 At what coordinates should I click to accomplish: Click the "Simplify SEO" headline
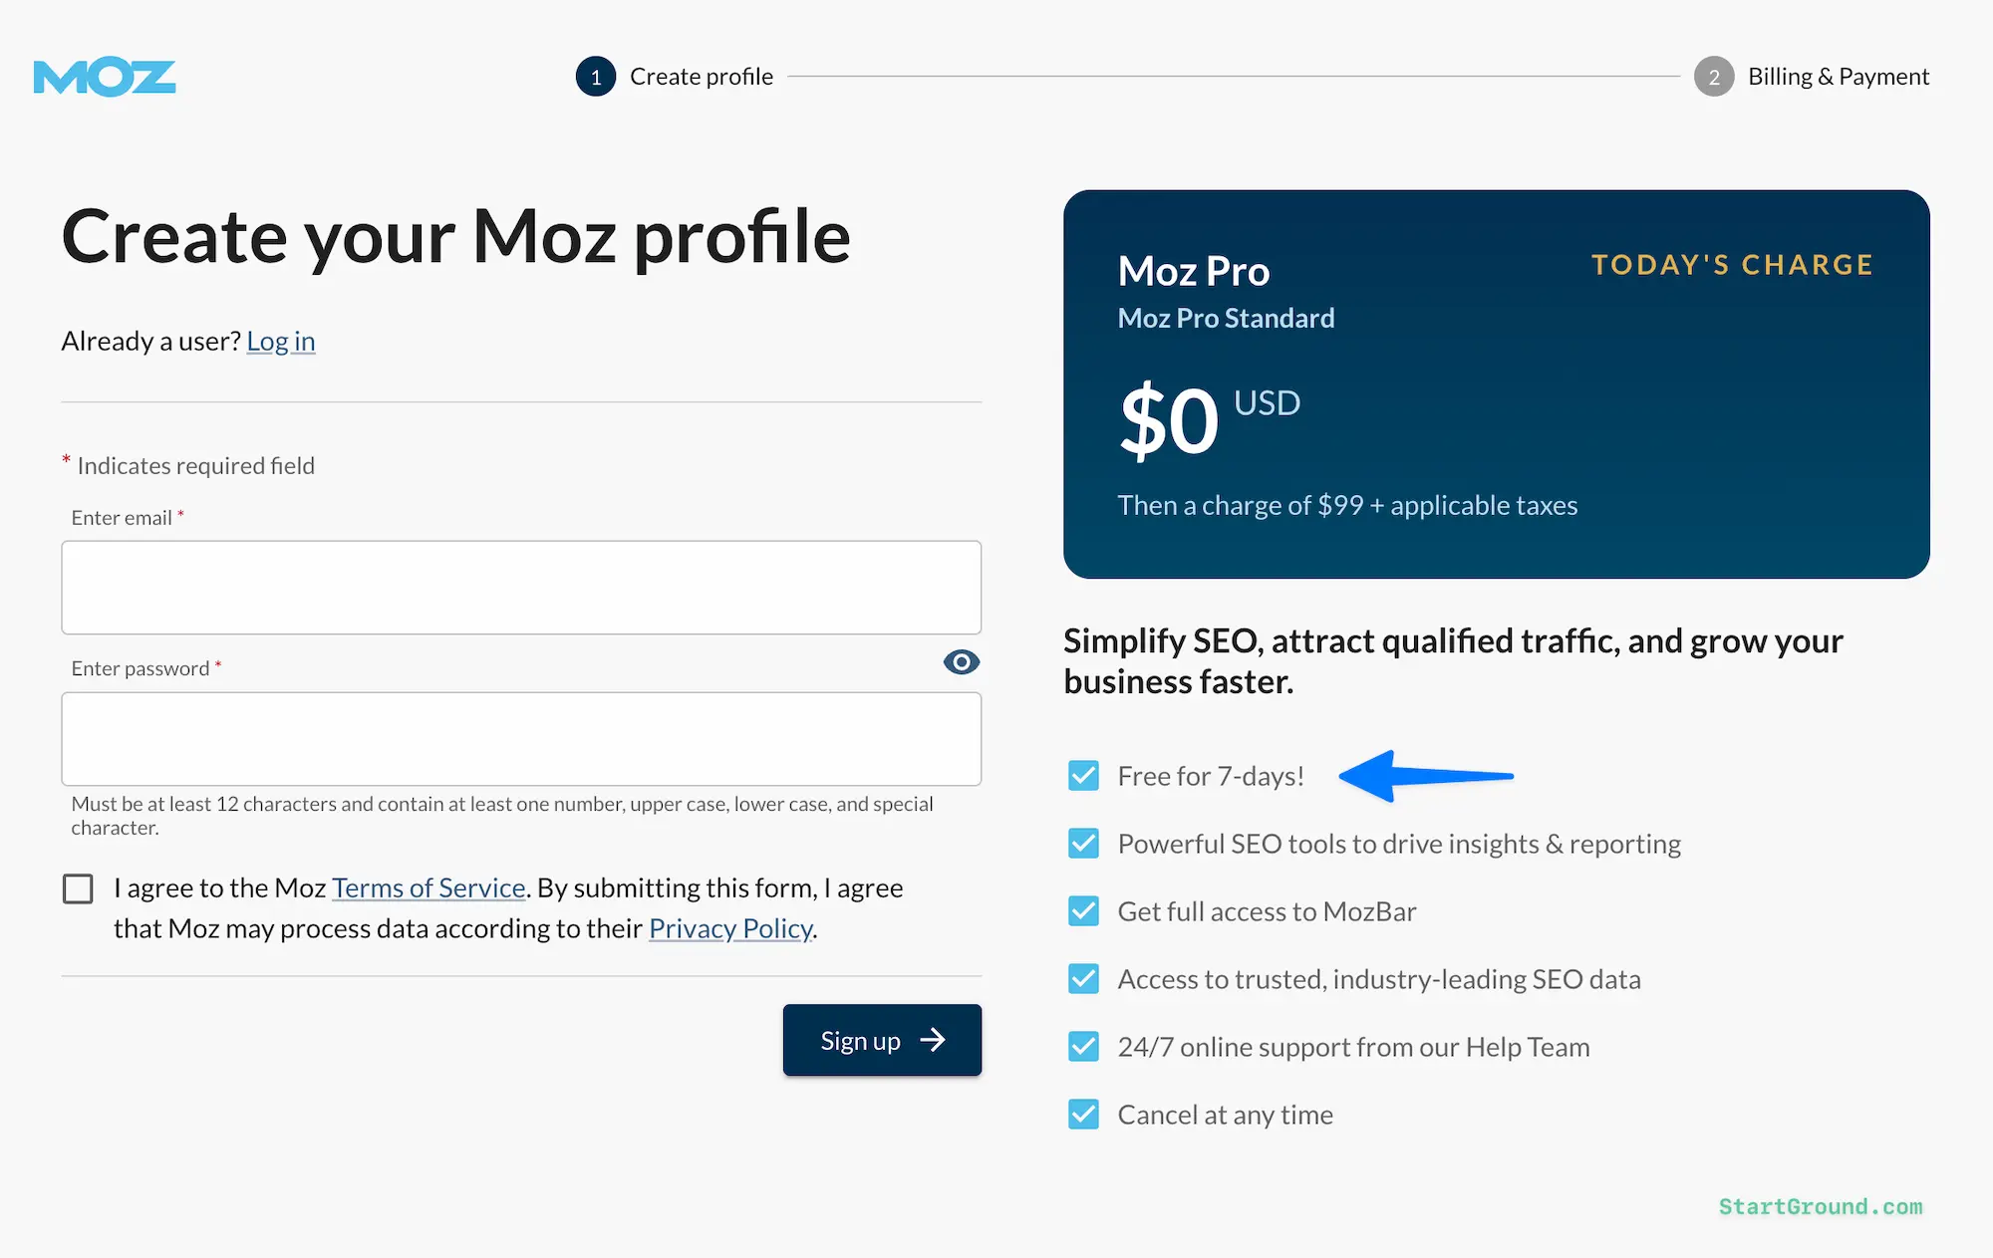pos(1453,661)
